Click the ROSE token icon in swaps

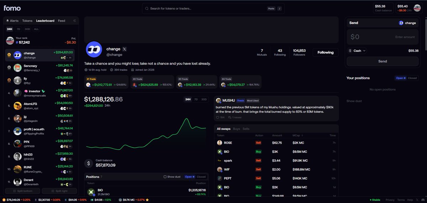[x=220, y=143]
